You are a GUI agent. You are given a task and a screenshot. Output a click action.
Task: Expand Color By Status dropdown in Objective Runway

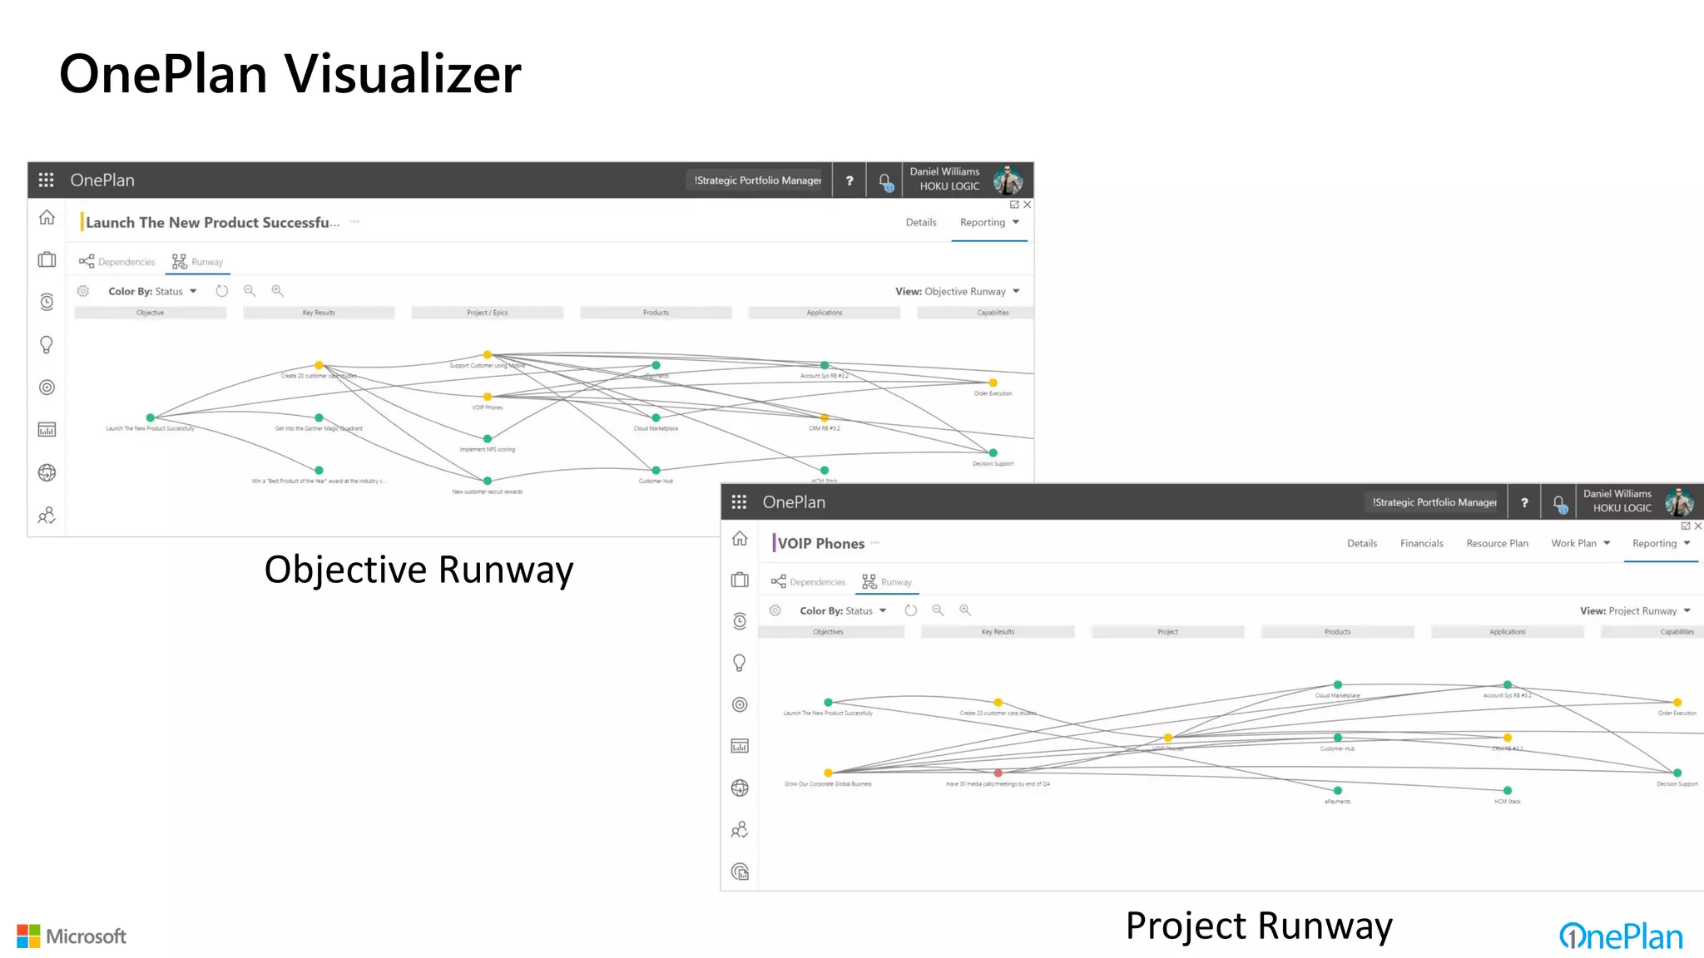153,291
